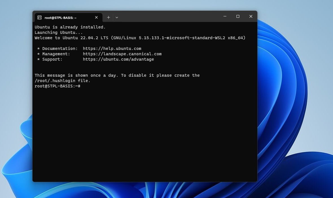The image size is (333, 198).
Task: Click the root@STPL-BASIS:~# command prompt
Action: click(x=58, y=86)
